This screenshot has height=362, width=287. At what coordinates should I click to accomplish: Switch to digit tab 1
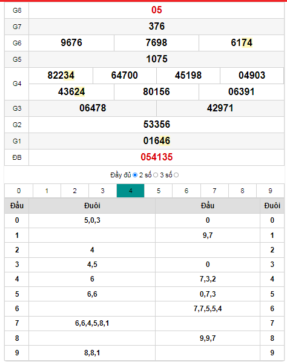(x=47, y=191)
